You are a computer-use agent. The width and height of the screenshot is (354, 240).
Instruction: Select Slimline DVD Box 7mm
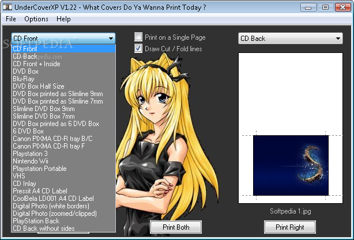(x=63, y=116)
